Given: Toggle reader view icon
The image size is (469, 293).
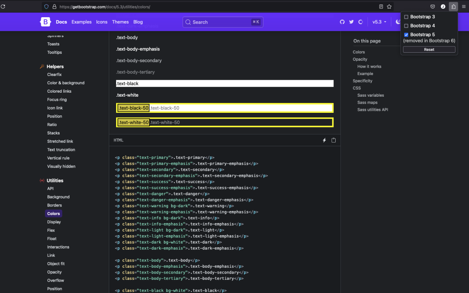Looking at the screenshot, I should [x=381, y=7].
